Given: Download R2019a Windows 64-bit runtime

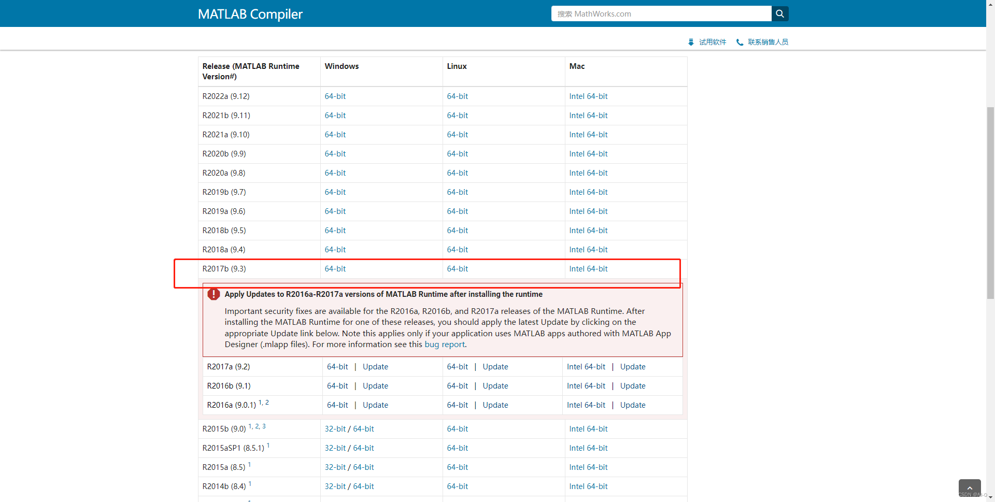Looking at the screenshot, I should pos(335,211).
